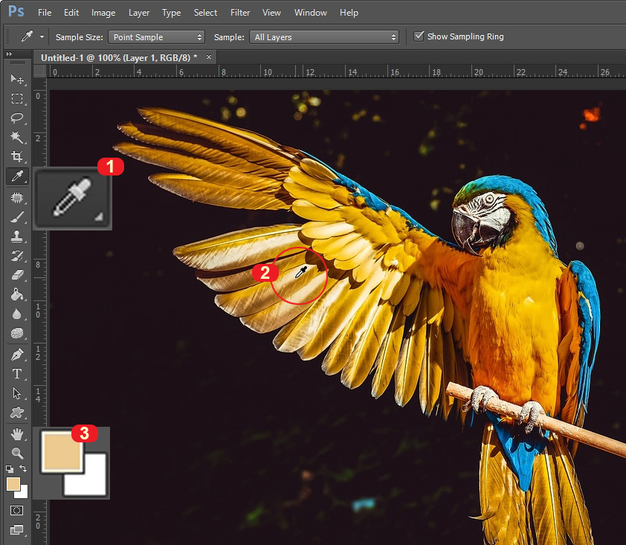This screenshot has width=626, height=545.
Task: Select the Eyedropper tool in toolbar
Action: coord(17,176)
